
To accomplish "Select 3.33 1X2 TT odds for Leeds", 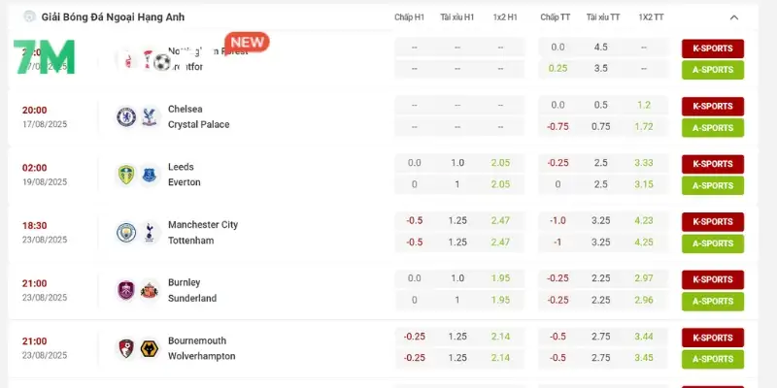I will [644, 163].
